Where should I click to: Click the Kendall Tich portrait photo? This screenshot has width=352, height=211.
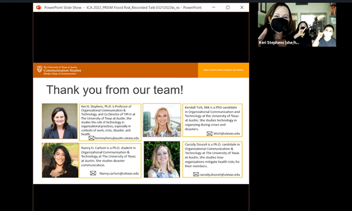point(162,120)
